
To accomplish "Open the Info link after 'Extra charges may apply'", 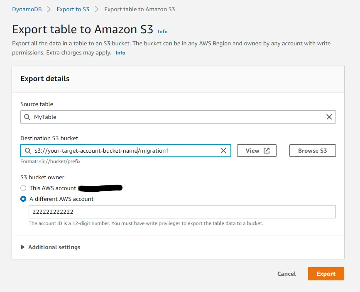I will [120, 52].
